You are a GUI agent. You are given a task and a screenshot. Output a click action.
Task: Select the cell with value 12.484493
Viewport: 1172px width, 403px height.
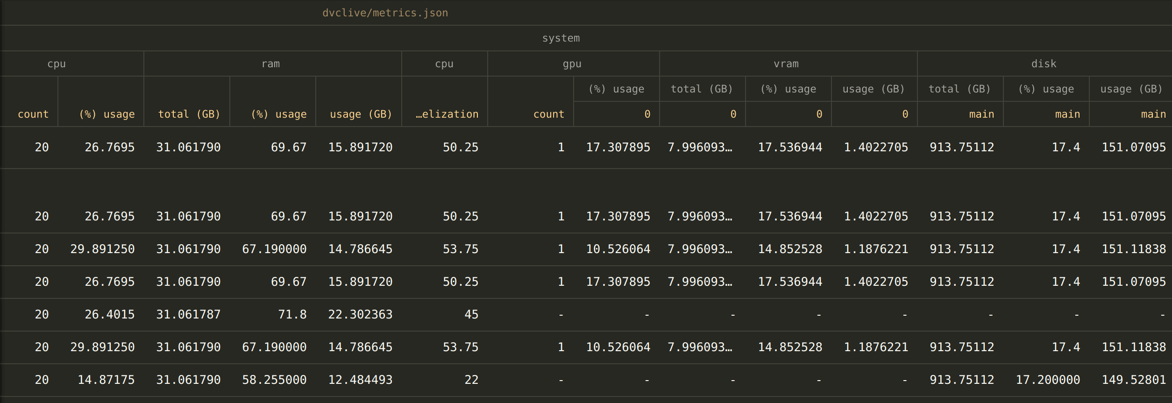[360, 380]
